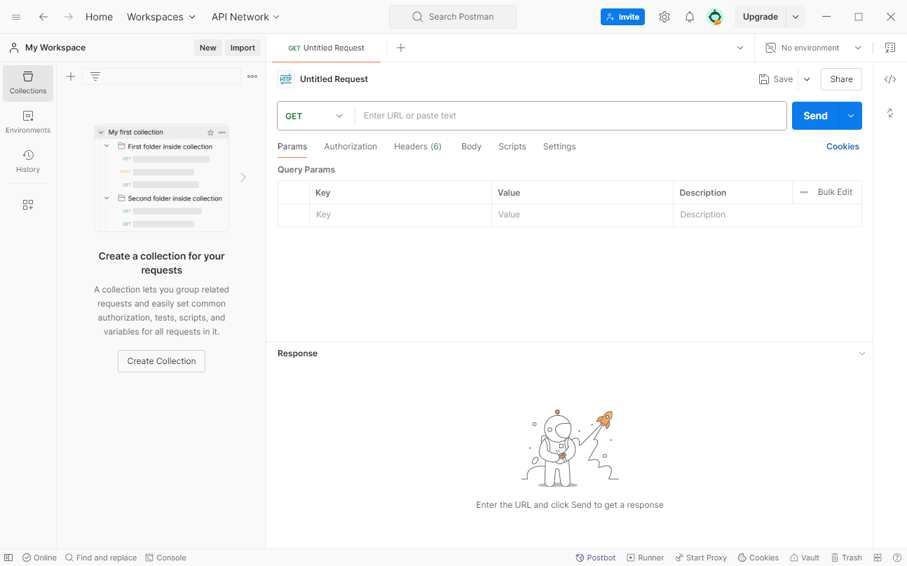Click the Share button
This screenshot has width=907, height=566.
tap(841, 79)
